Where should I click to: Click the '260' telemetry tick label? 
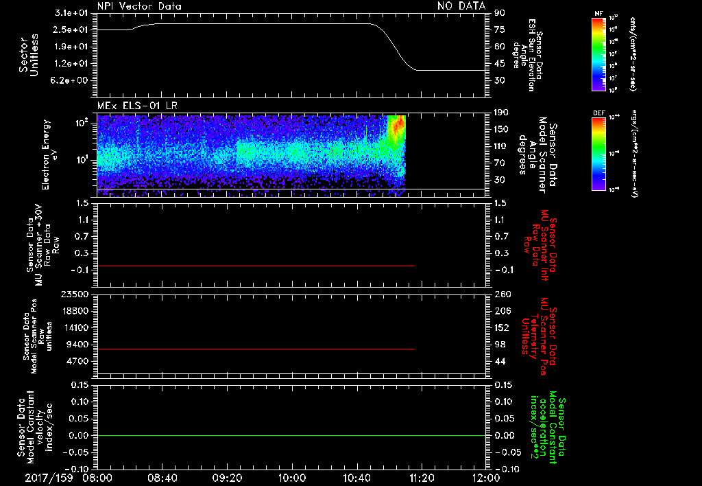[x=502, y=294]
